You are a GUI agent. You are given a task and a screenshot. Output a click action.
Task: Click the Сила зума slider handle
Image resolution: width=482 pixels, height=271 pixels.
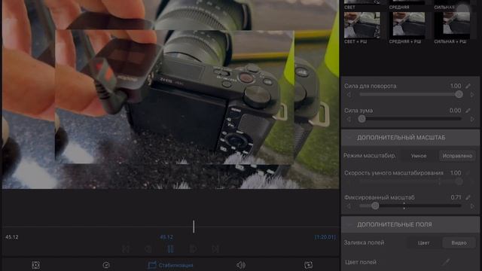(x=361, y=119)
